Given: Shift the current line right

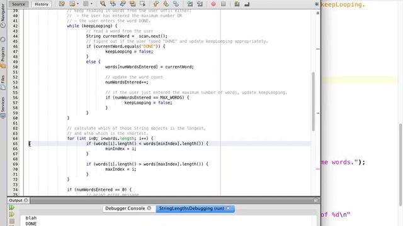Looking at the screenshot, I should coord(200,4).
